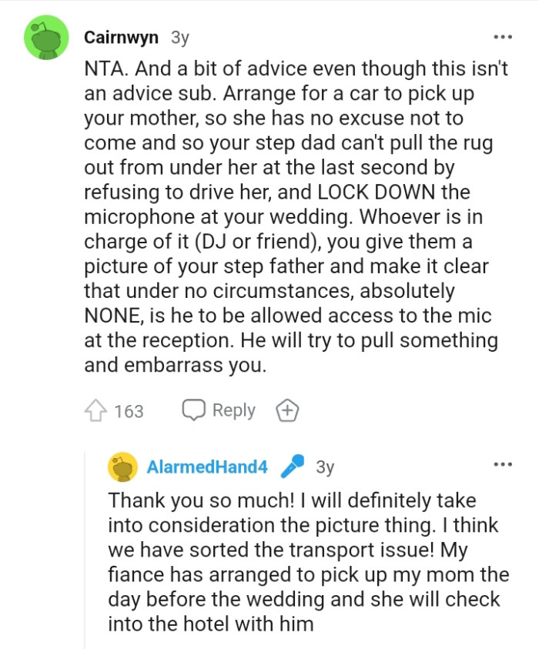Click Cairnwyn's green avatar icon
Image resolution: width=539 pixels, height=649 pixels.
47,37
